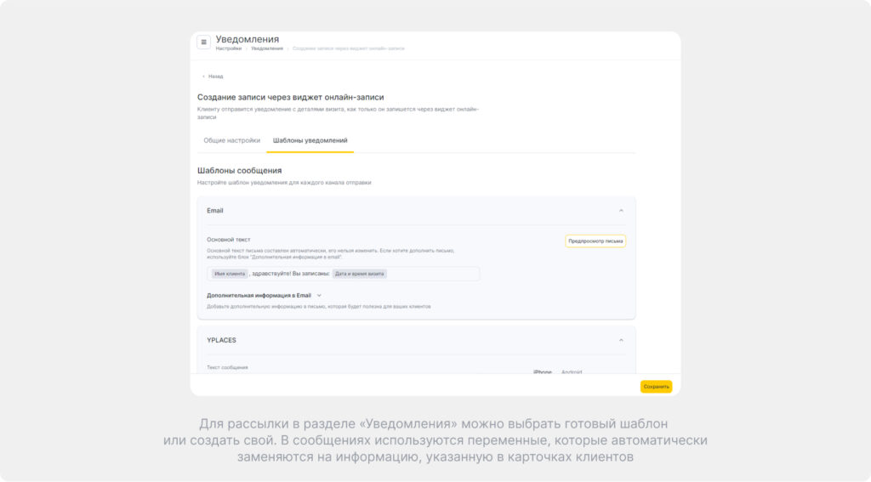
Task: Switch the preview to iPhone
Action: (x=542, y=371)
